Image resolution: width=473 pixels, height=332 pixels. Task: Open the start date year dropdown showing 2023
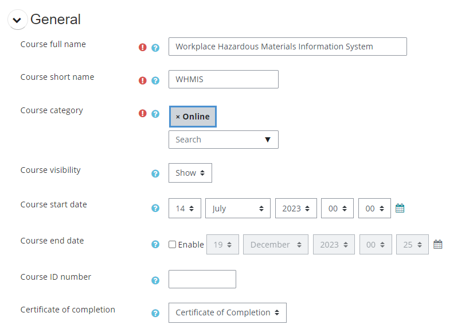click(x=296, y=209)
